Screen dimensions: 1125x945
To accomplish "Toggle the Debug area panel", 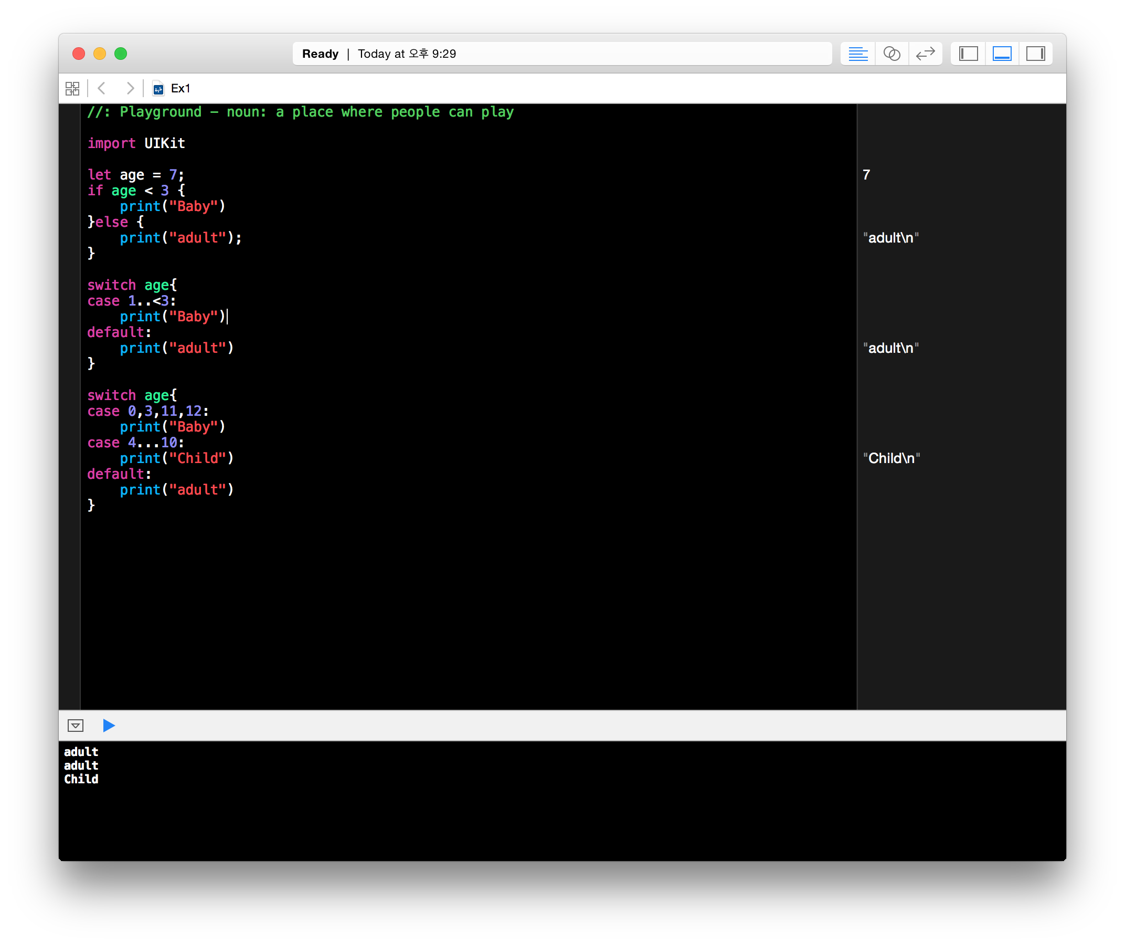I will click(1002, 54).
